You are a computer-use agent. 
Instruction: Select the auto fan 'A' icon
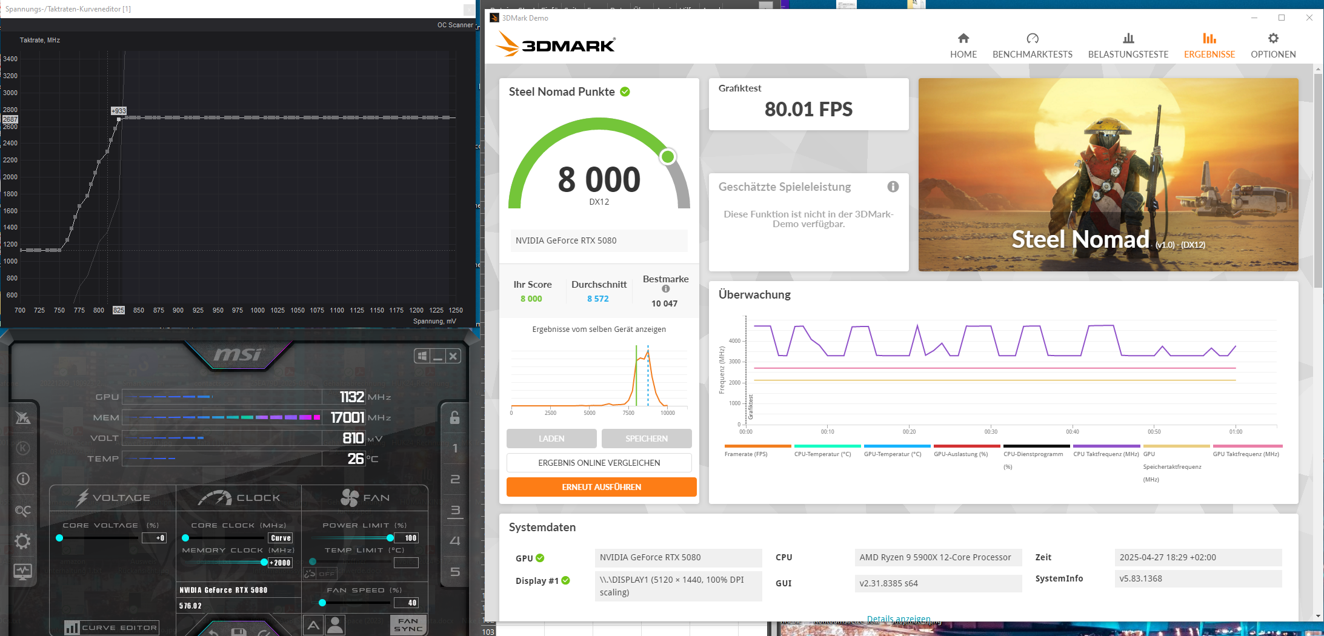pyautogui.click(x=313, y=625)
